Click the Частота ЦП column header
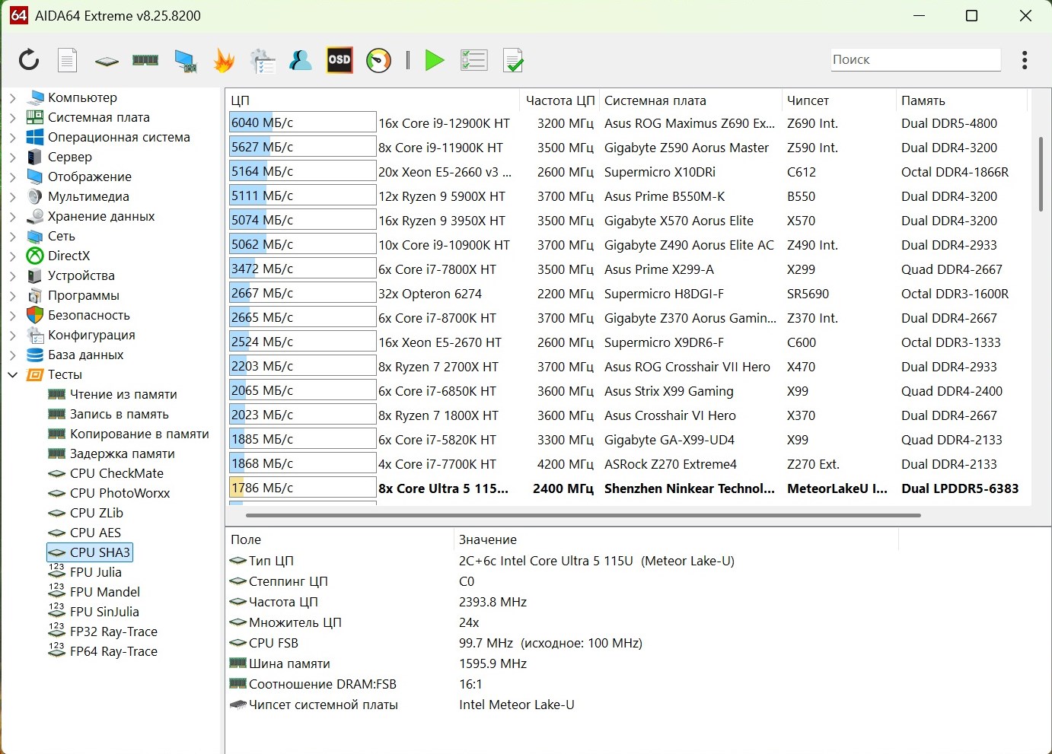 (x=559, y=100)
